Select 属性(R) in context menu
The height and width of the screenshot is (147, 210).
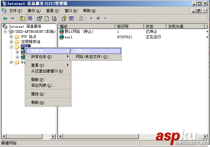pyautogui.click(x=48, y=94)
